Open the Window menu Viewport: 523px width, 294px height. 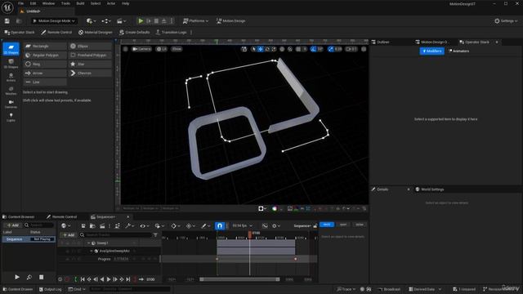48,3
